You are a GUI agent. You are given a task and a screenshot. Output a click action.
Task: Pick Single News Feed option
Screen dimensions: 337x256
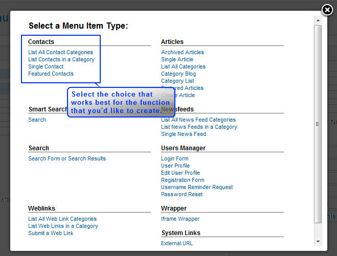pyautogui.click(x=184, y=134)
